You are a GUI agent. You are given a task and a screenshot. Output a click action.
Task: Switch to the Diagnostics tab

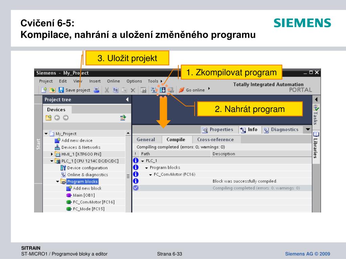tap(281, 129)
